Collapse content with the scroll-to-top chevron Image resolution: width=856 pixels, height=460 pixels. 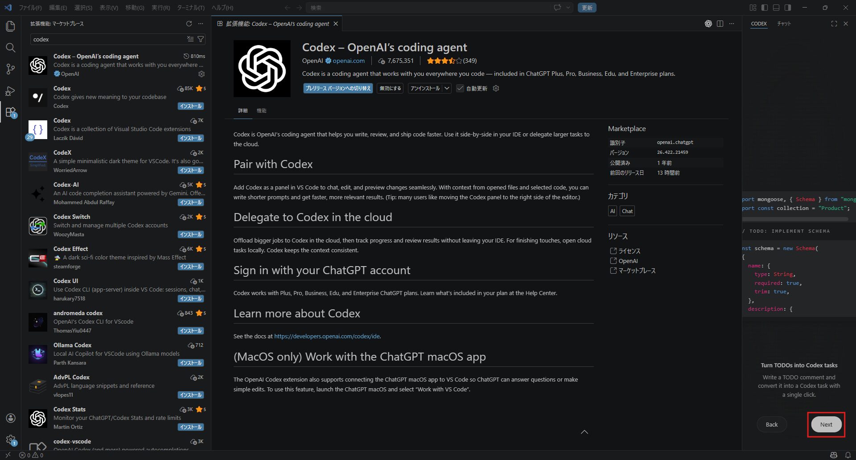pos(584,432)
